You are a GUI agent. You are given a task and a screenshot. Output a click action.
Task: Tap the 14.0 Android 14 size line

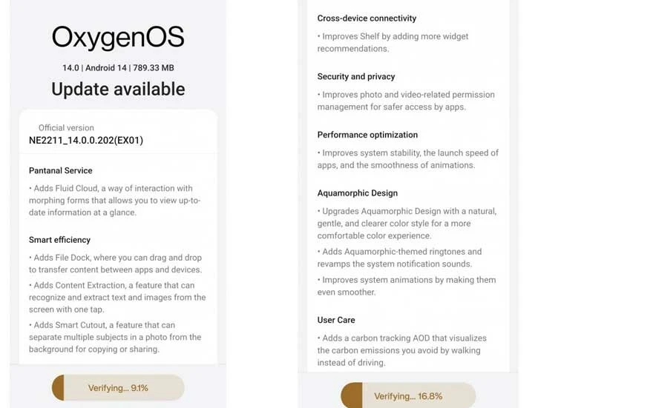coord(118,67)
